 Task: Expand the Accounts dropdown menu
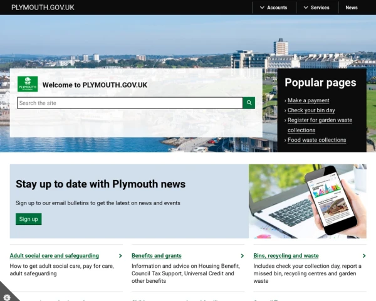[x=274, y=8]
